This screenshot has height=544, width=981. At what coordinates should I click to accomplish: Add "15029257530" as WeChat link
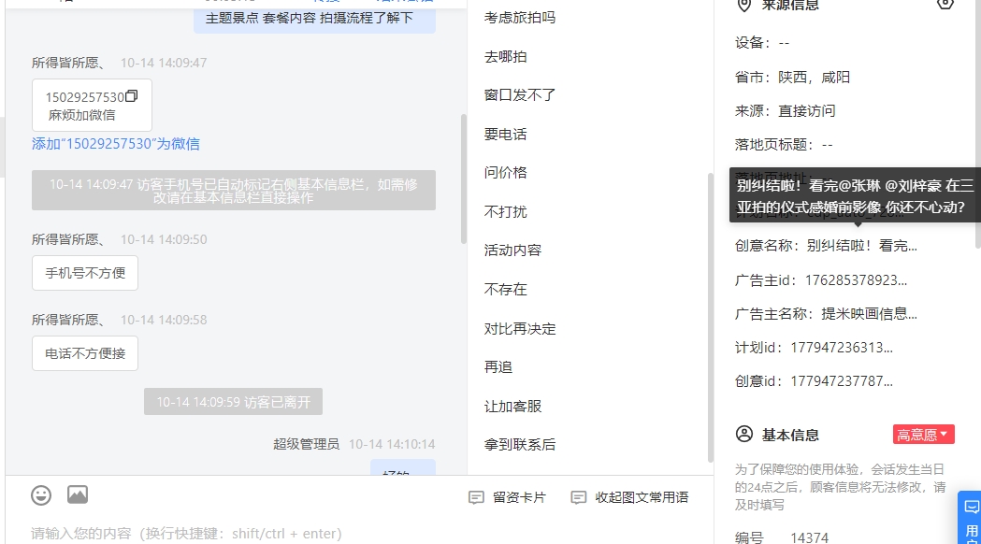coord(116,144)
